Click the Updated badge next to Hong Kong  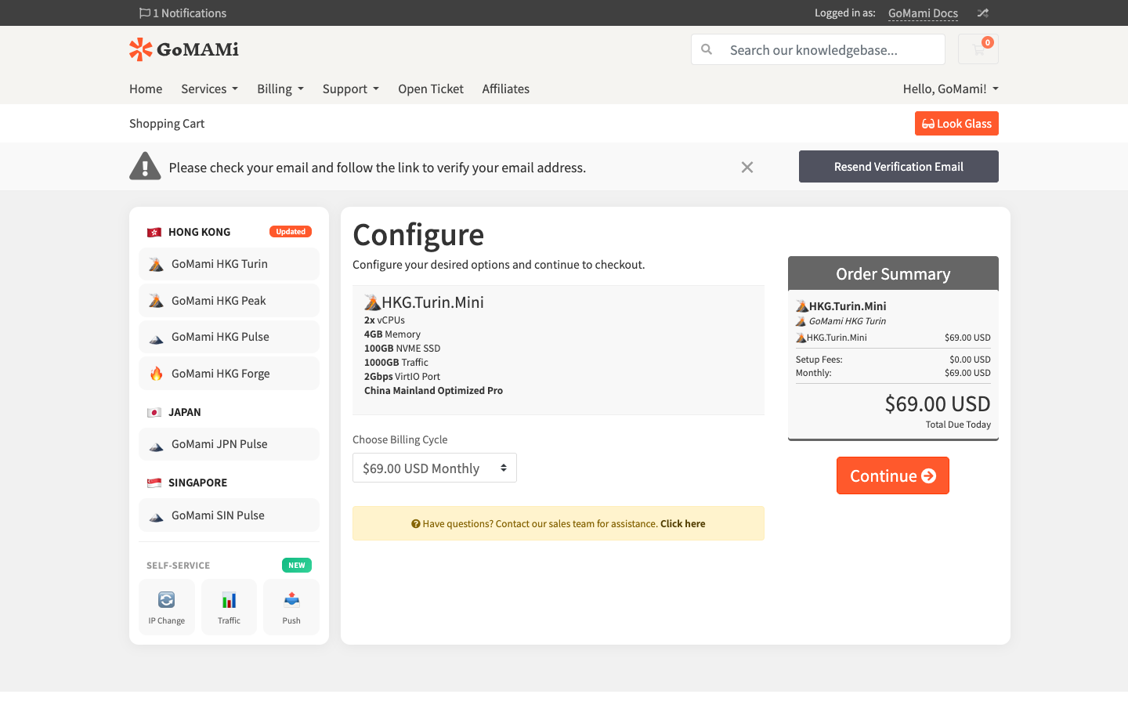pos(291,232)
